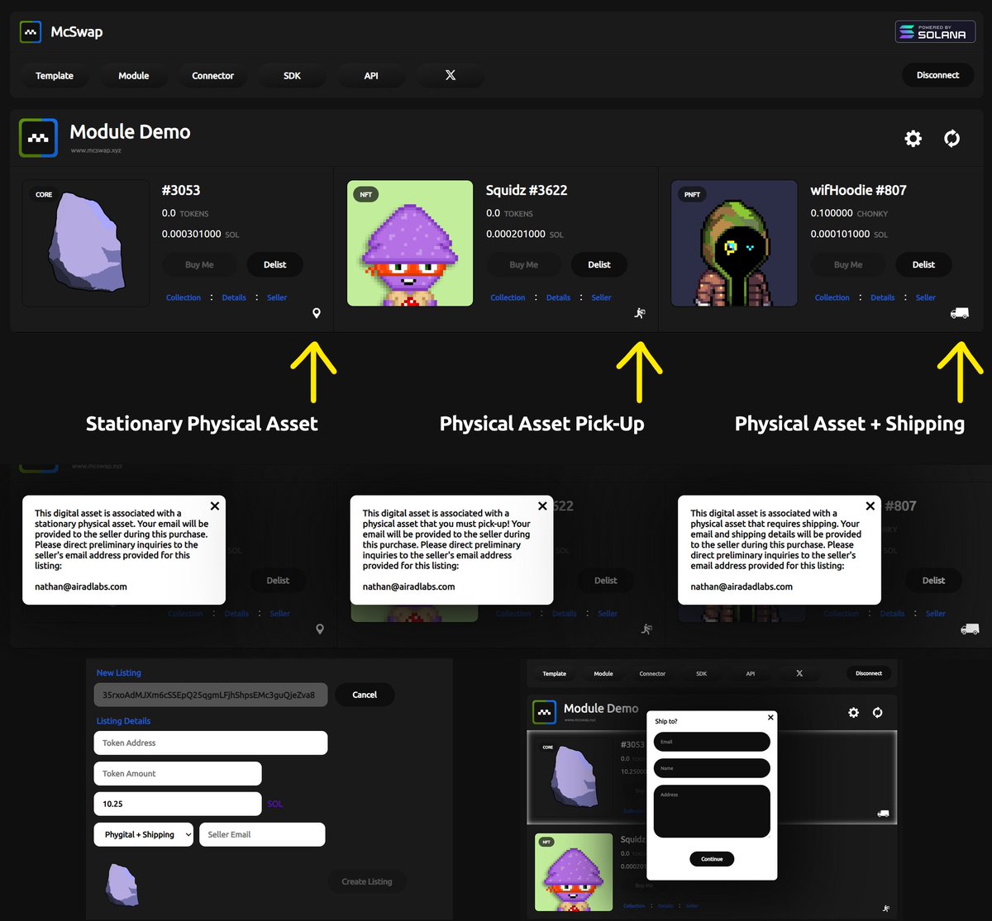992x921 pixels.
Task: Click the Token Address field
Action: point(211,743)
